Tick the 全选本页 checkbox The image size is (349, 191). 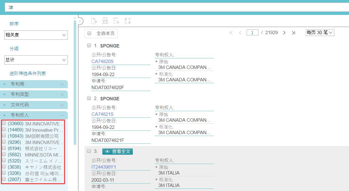point(89,33)
